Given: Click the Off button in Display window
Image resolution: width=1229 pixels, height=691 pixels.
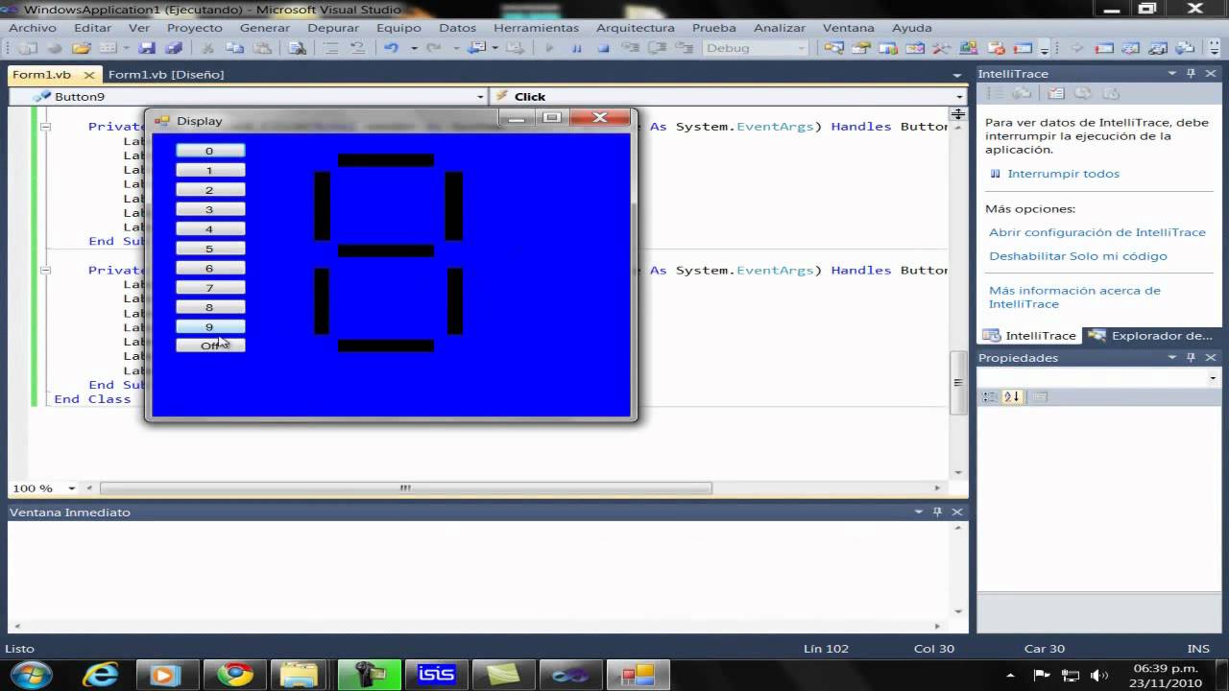Looking at the screenshot, I should tap(210, 345).
